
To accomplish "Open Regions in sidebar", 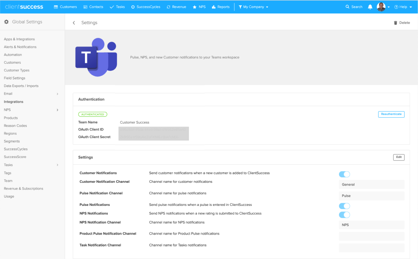I will pyautogui.click(x=10, y=134).
